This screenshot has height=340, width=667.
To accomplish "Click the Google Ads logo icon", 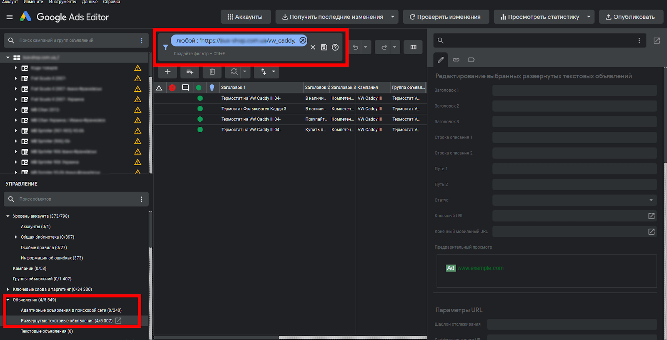I will [x=26, y=17].
